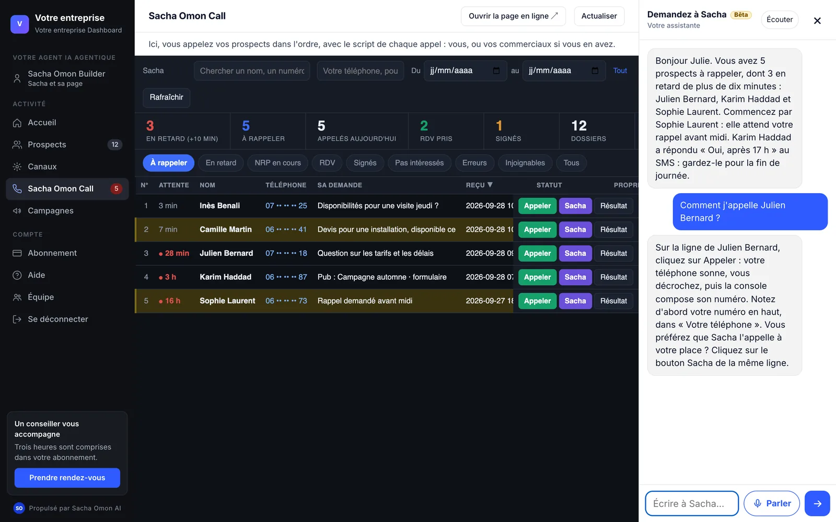Close the Demandez à Sacha panel
Viewport: 836px width, 522px height.
point(817,20)
